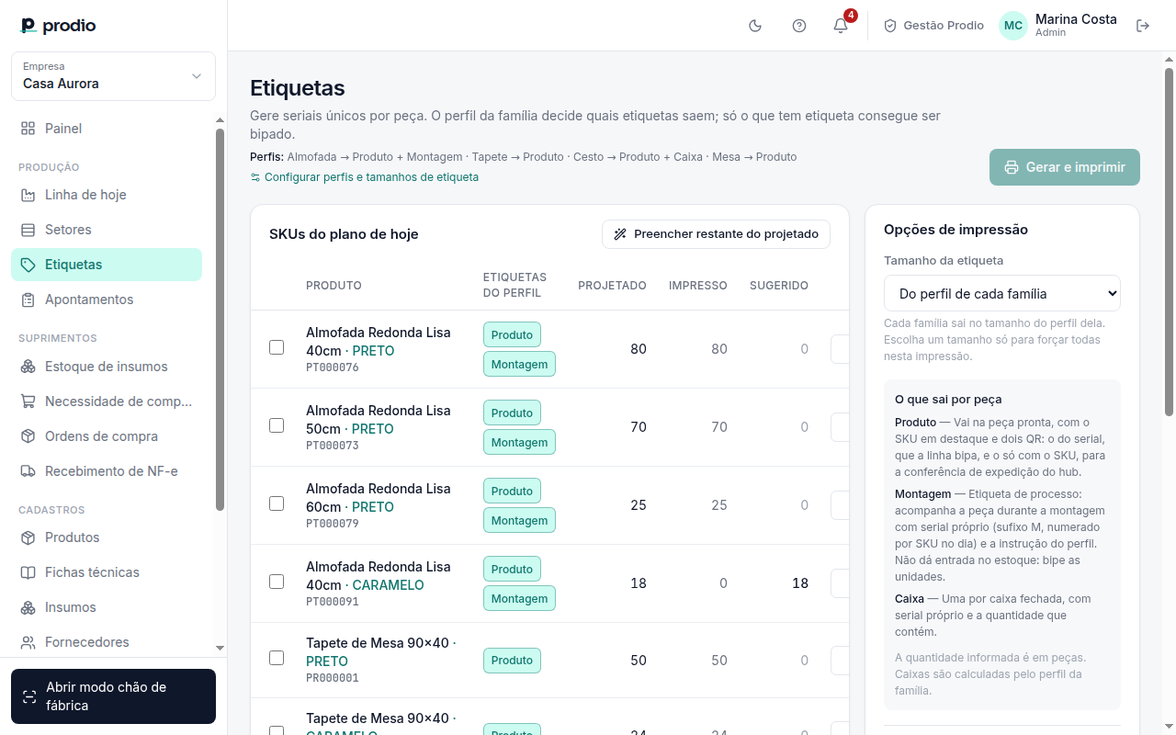
Task: Click the Estoque de insumos boxes icon
Action: (x=28, y=367)
